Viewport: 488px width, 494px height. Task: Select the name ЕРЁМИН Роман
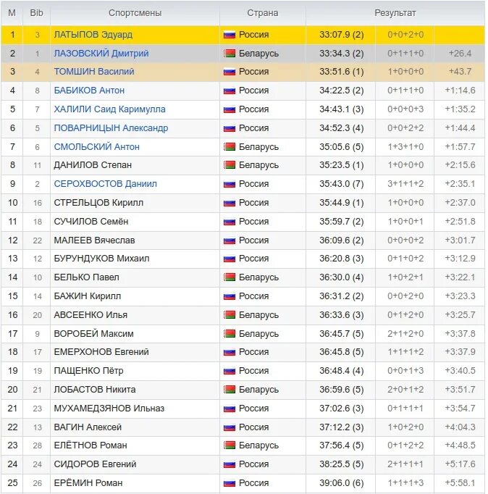click(88, 483)
